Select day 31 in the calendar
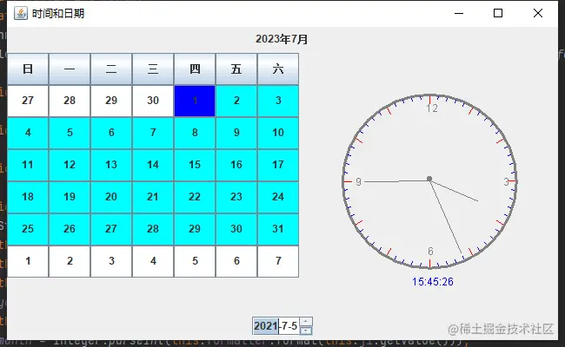 278,229
